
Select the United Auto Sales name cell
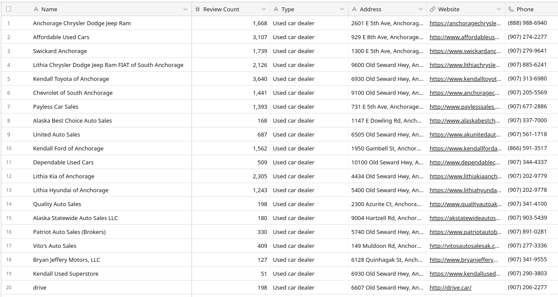pyautogui.click(x=111, y=134)
